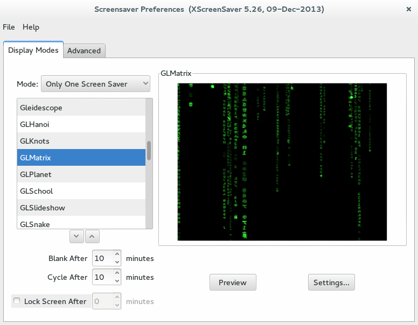Select GLSchool in the screensaver list
Image resolution: width=418 pixels, height=325 pixels.
81,191
